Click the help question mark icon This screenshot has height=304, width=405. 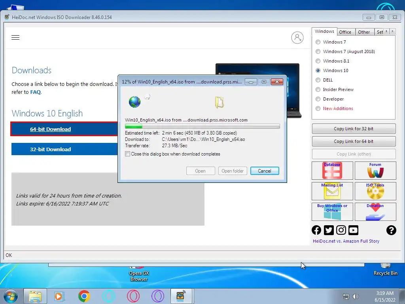(x=391, y=230)
